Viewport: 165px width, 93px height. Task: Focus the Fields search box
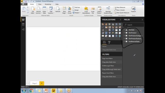[134, 25]
